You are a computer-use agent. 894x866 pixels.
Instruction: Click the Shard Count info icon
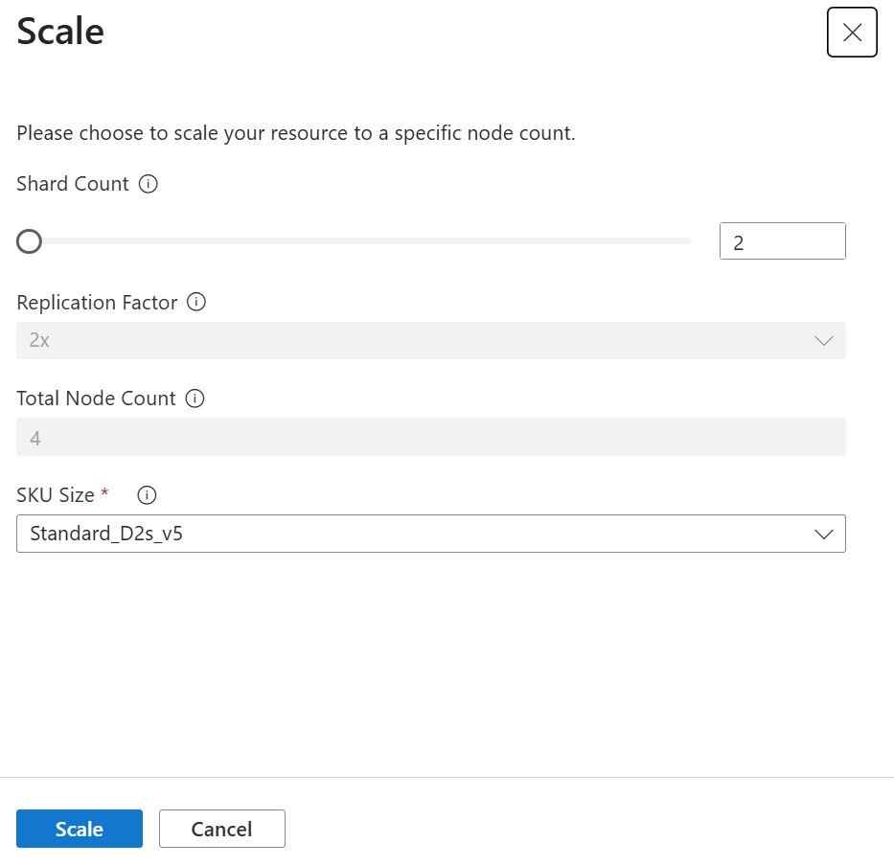pyautogui.click(x=149, y=184)
